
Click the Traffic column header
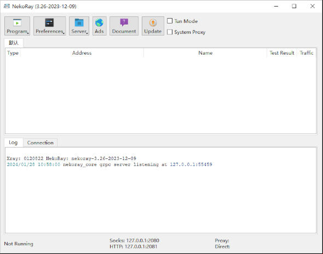(x=307, y=53)
